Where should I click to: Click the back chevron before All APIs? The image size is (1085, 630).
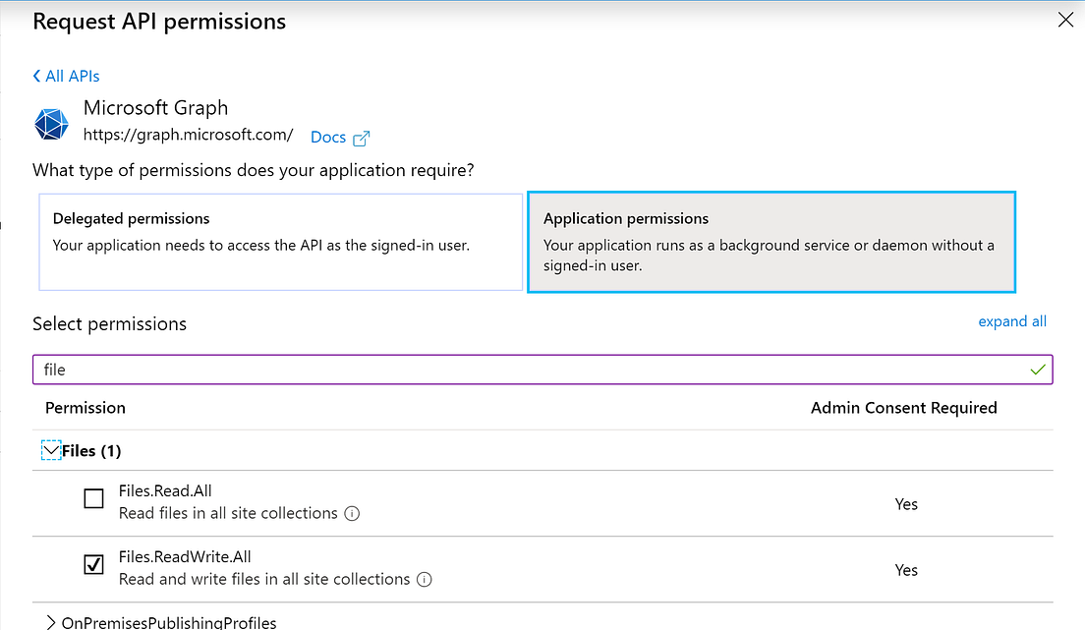pyautogui.click(x=35, y=76)
